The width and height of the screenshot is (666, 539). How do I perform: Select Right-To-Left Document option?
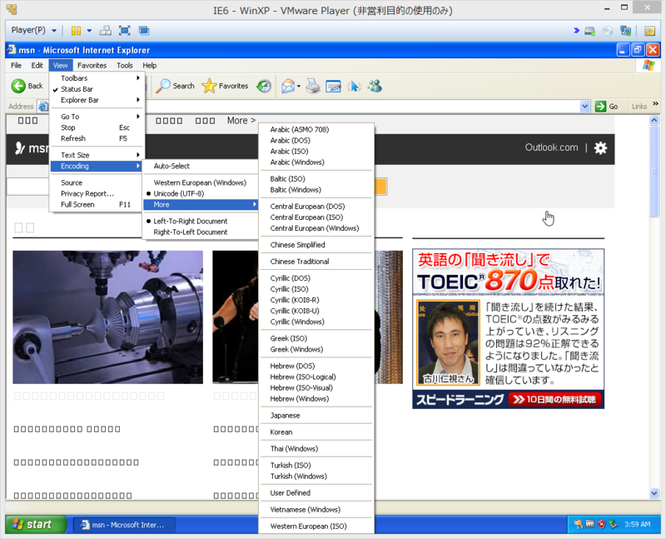pos(200,232)
